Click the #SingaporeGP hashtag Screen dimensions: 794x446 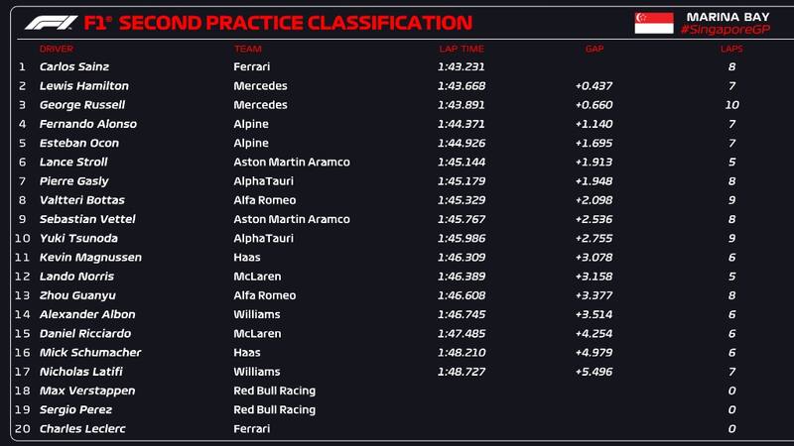726,30
